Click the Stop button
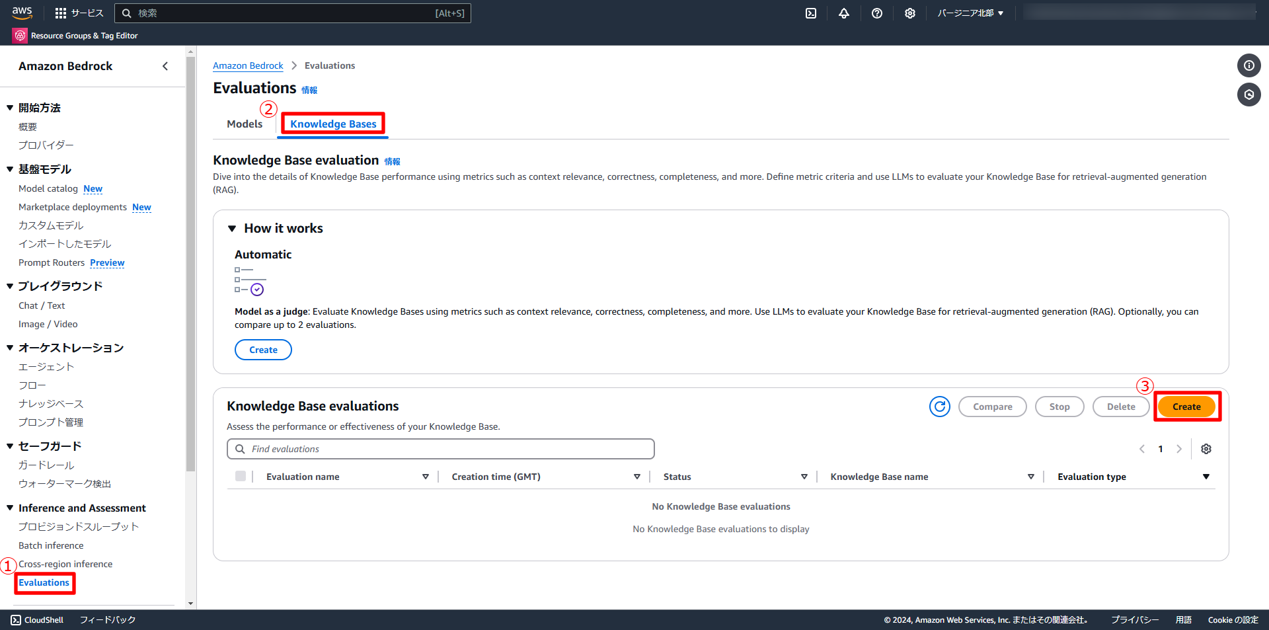 pyautogui.click(x=1059, y=407)
